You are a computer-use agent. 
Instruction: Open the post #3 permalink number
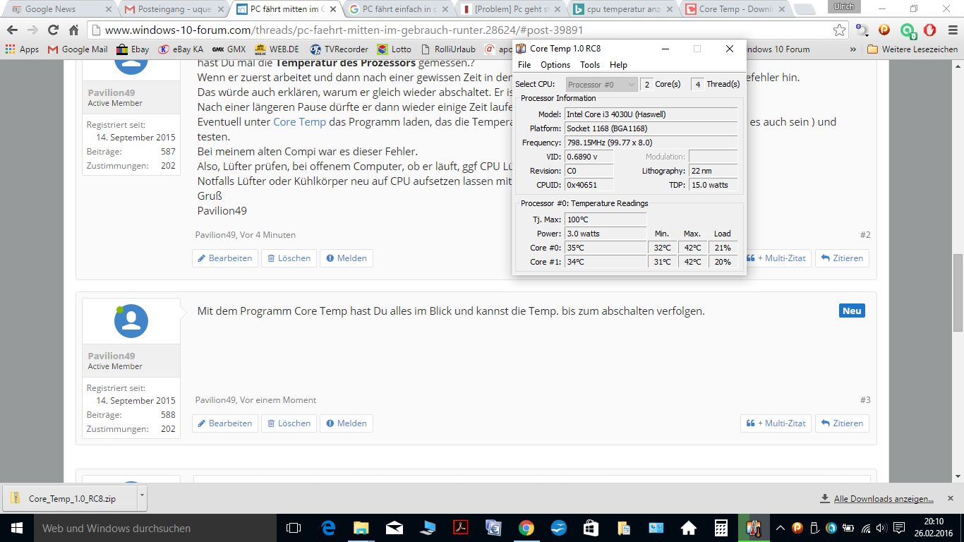click(865, 400)
